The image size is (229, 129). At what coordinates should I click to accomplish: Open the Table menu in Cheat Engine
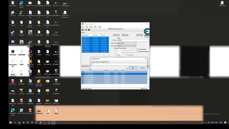[x=91, y=27]
